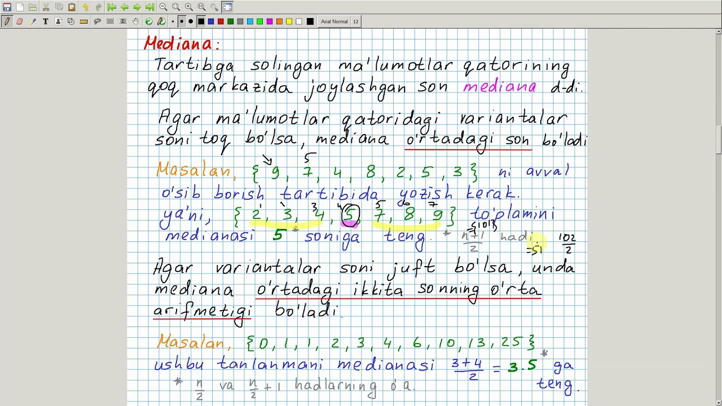
Task: Pick the white color swatch
Action: tap(299, 21)
